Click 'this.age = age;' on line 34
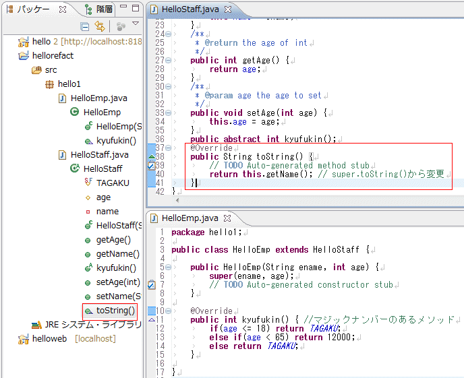Screen dimensions: 464x378 [x=244, y=121]
